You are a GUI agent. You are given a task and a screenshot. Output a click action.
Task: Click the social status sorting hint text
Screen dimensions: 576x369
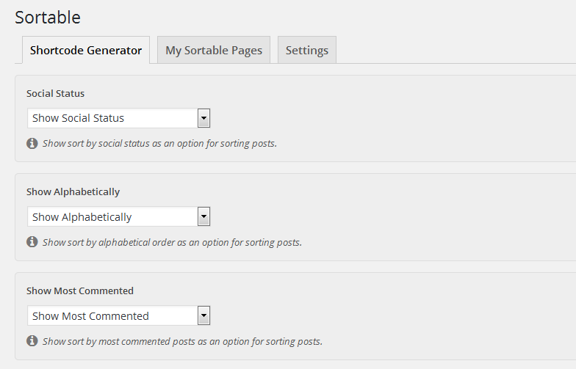point(159,143)
